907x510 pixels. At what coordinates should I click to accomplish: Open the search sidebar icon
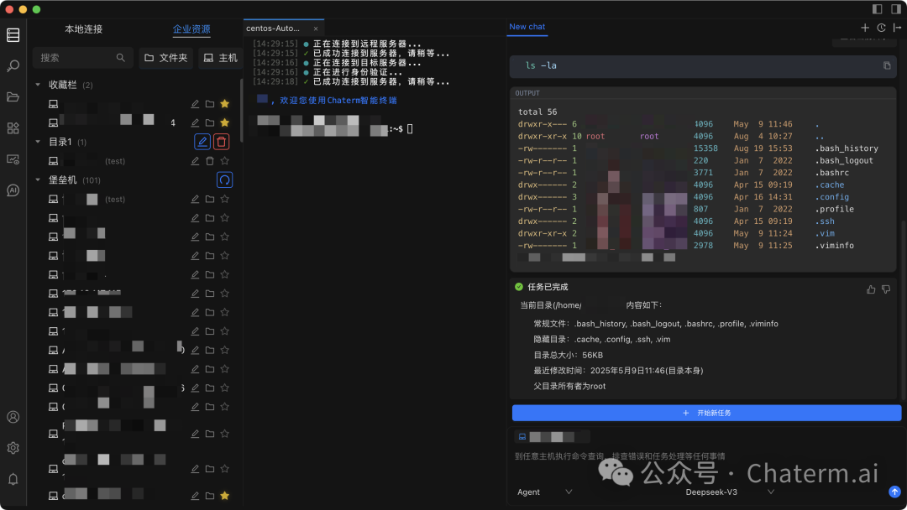(x=13, y=65)
